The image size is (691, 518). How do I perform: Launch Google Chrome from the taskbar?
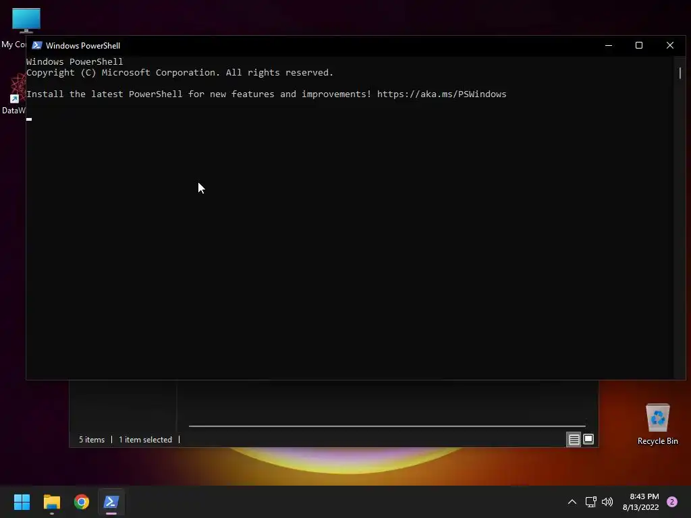pos(82,502)
